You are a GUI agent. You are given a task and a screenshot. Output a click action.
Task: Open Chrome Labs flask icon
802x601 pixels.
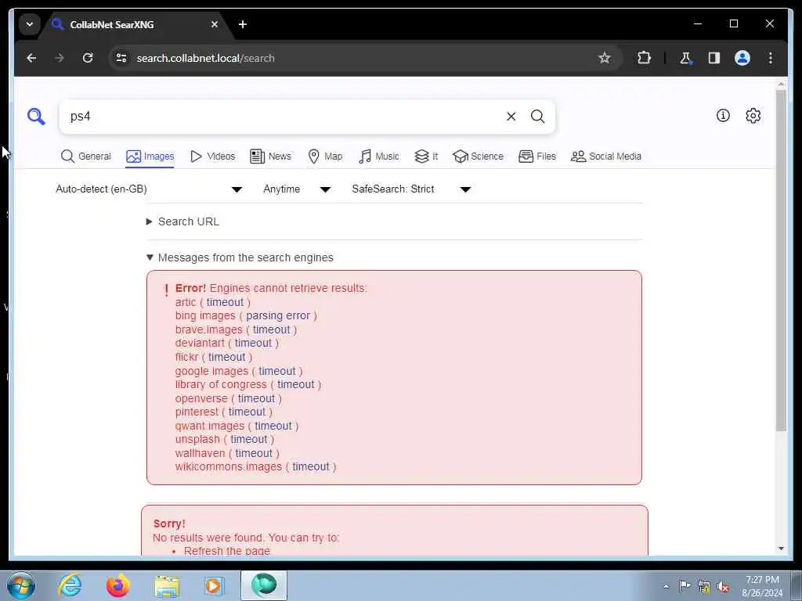coord(685,58)
